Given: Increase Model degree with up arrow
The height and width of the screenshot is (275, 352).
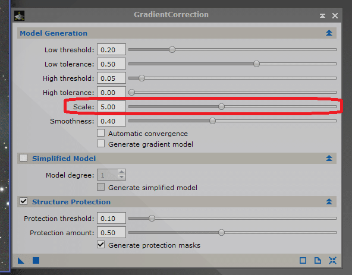Looking at the screenshot, I should 121,172.
